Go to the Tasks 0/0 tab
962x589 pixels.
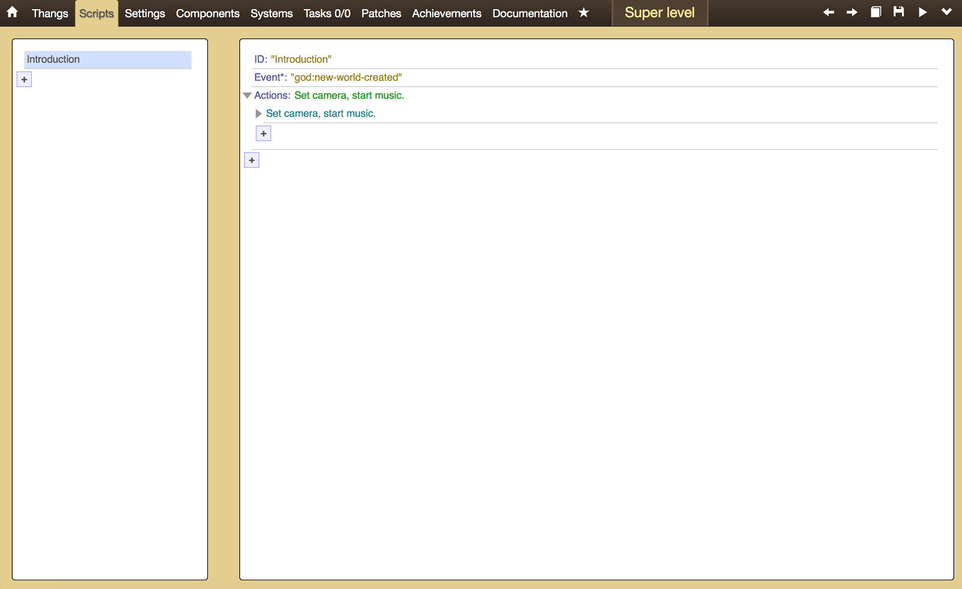[x=326, y=13]
